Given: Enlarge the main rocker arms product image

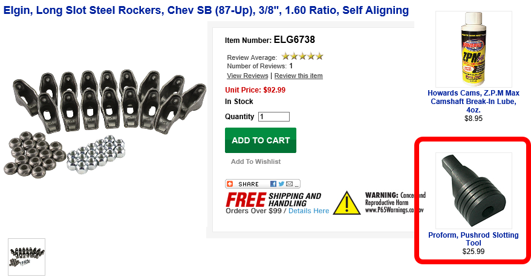Looking at the screenshot, I should click(x=105, y=125).
